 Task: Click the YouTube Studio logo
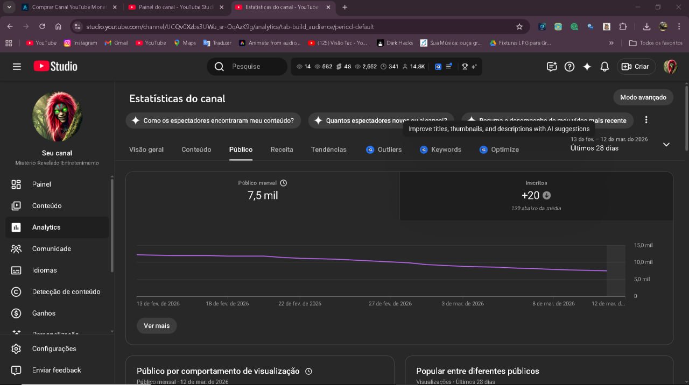point(55,66)
